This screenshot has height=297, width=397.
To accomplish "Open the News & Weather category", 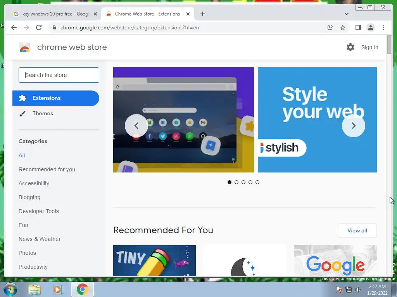I will point(40,239).
